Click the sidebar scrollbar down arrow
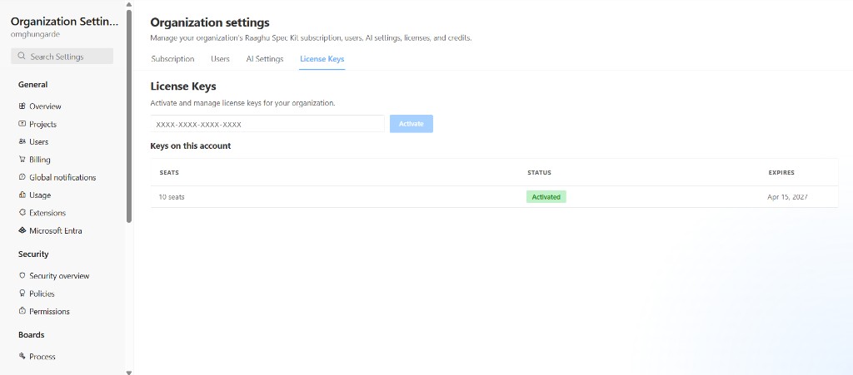The height and width of the screenshot is (375, 853). pos(129,373)
